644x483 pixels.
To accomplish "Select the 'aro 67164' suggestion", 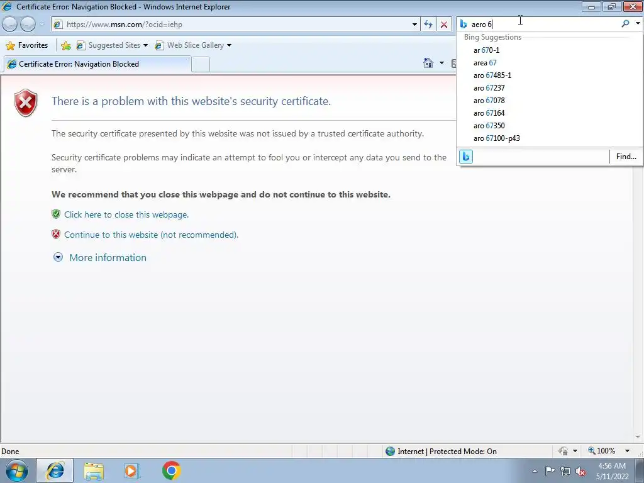I will click(550, 113).
